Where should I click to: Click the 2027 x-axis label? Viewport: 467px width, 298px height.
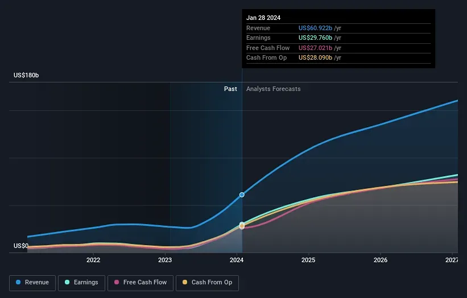click(452, 260)
